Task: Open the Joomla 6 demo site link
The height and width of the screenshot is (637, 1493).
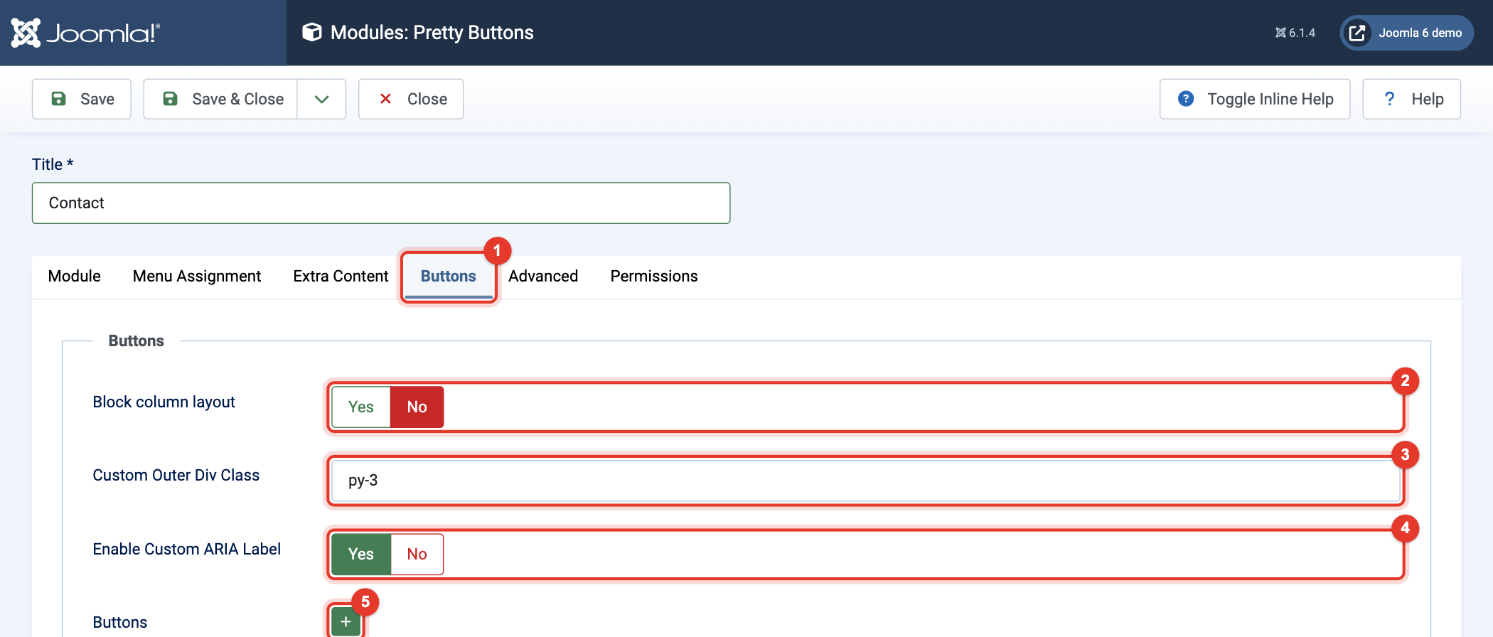Action: pos(1406,33)
